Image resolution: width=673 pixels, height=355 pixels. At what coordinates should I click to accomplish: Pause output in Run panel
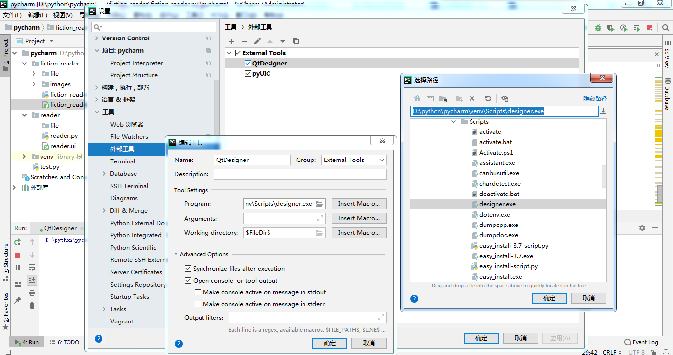pyautogui.click(x=18, y=268)
